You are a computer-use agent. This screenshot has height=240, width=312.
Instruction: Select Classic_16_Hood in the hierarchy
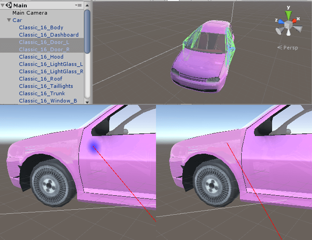[x=41, y=57]
